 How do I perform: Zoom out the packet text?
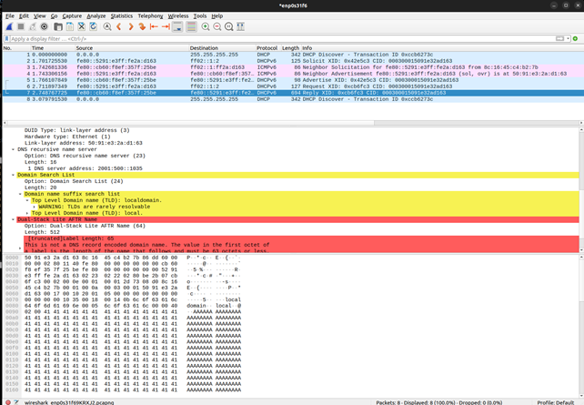[x=217, y=26]
